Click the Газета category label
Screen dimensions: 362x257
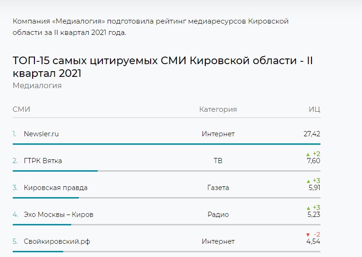coord(218,188)
